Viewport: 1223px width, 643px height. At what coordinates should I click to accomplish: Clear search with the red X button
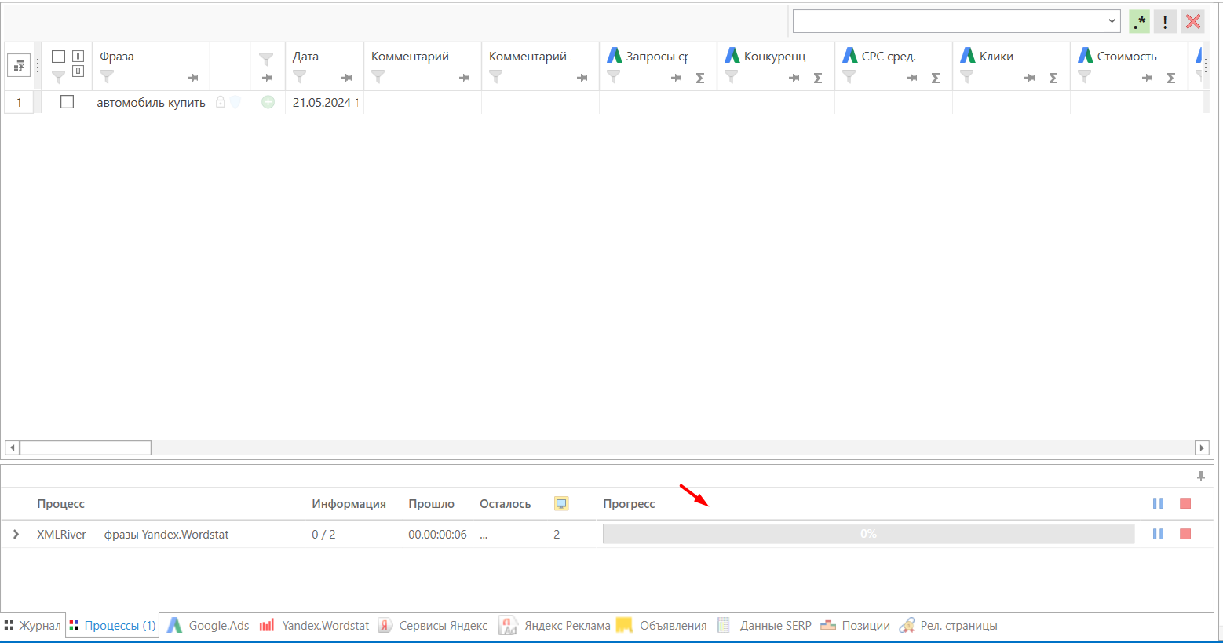1193,22
